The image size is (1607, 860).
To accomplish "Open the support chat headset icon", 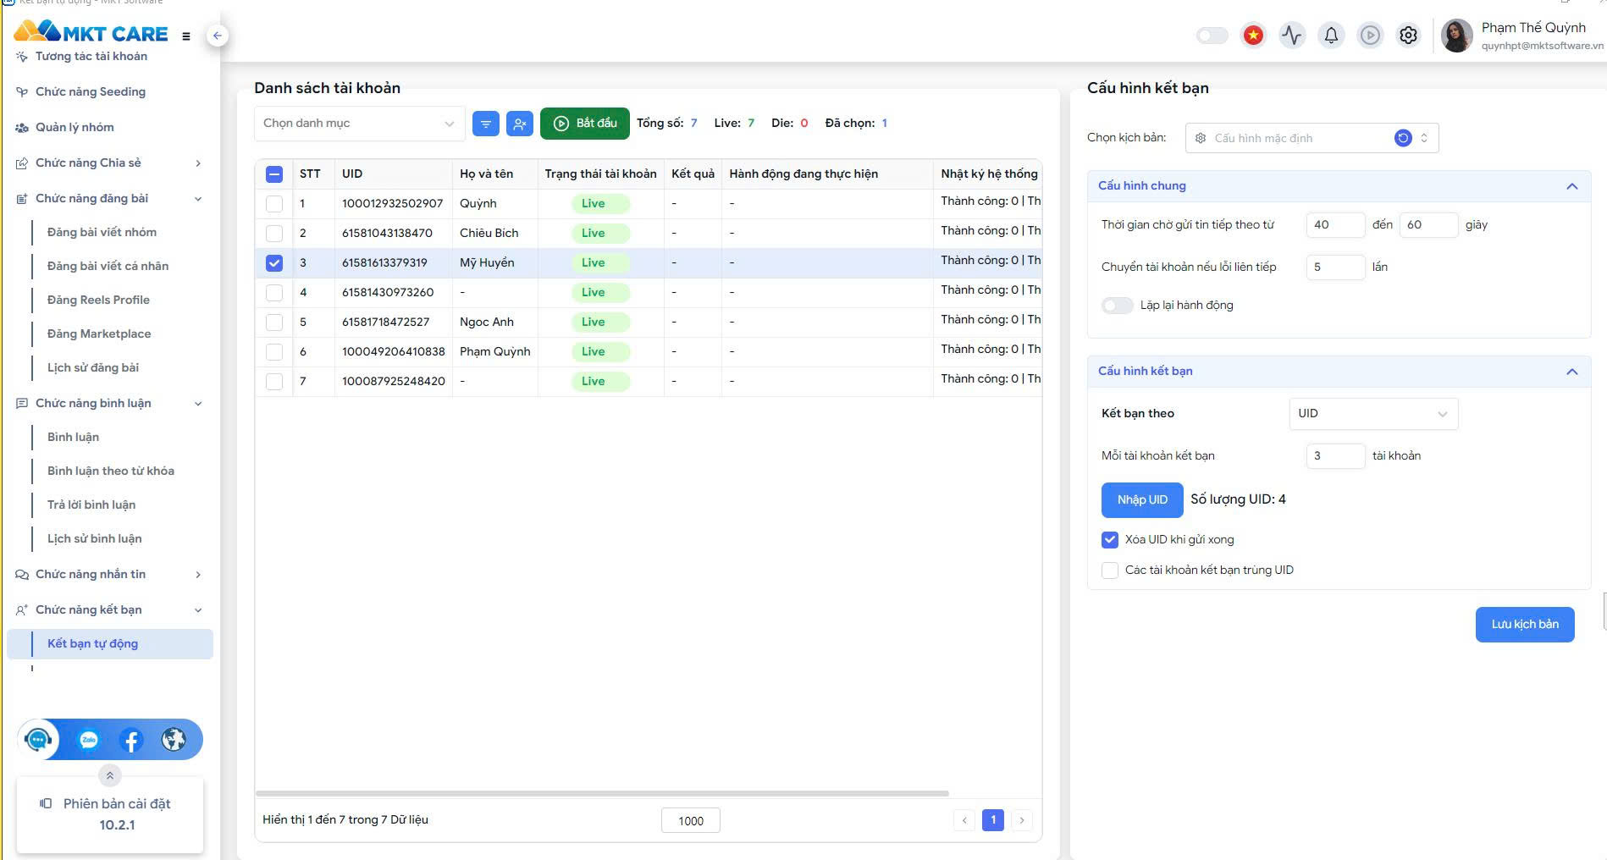I will point(38,740).
